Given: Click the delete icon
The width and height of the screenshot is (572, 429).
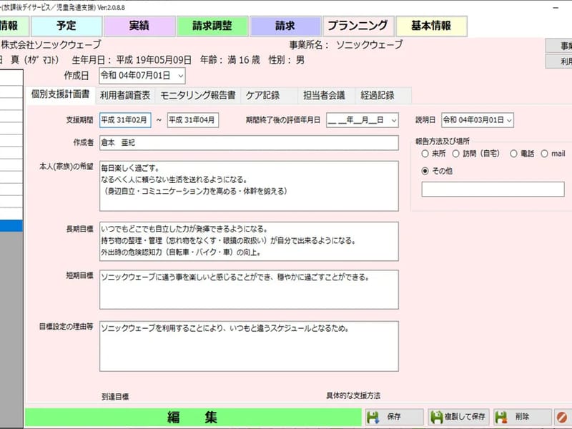Looking at the screenshot, I should click(501, 417).
